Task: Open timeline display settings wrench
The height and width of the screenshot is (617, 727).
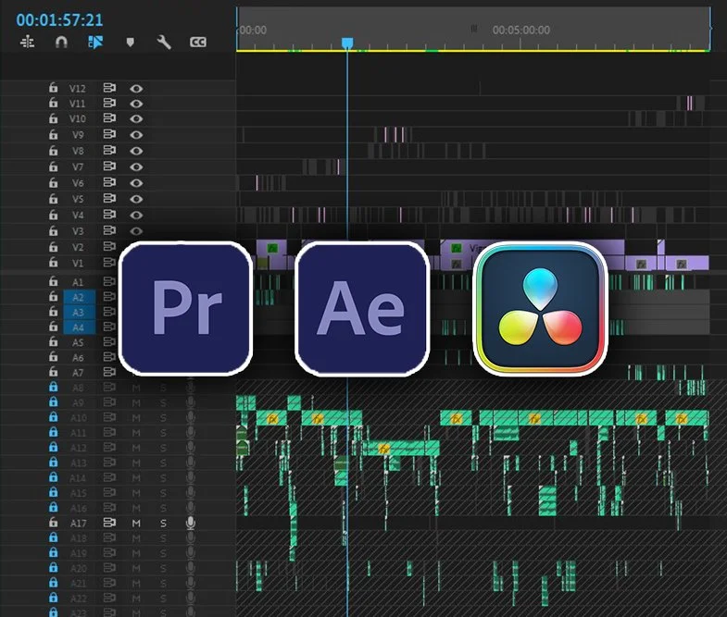Action: (164, 43)
